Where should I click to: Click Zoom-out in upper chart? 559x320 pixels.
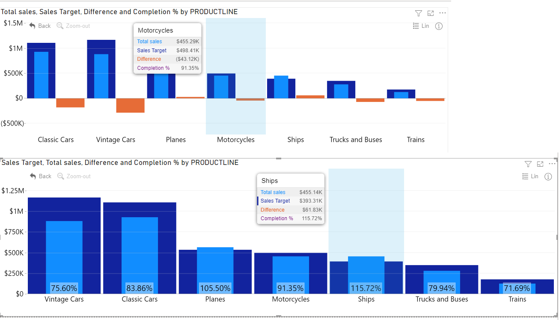(73, 26)
